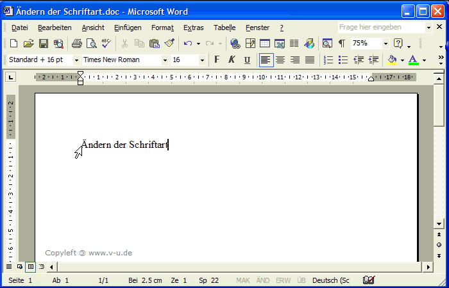The image size is (449, 288).
Task: Switch to Outline view button
Action: 42,267
